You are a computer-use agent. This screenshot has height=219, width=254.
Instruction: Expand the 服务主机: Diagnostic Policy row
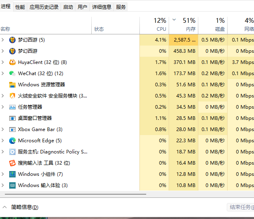[2, 151]
